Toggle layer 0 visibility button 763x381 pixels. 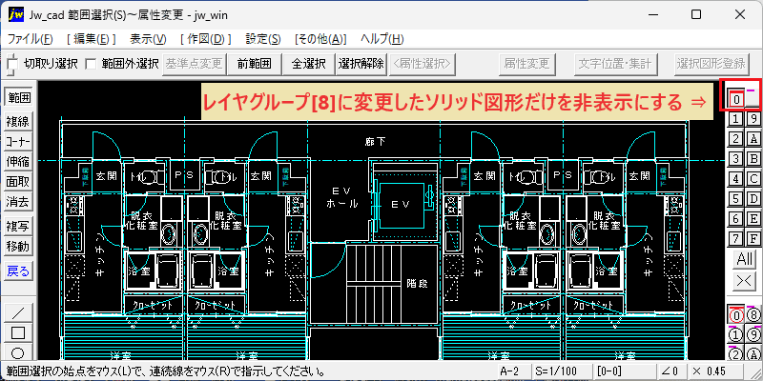click(736, 99)
